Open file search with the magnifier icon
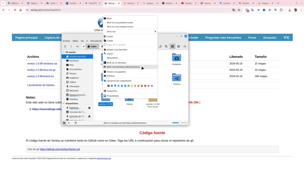Viewport: 304px width, 171px height. pyautogui.click(x=166, y=47)
